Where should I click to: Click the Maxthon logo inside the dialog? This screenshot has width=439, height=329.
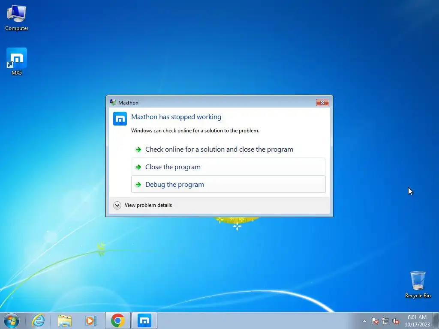120,119
